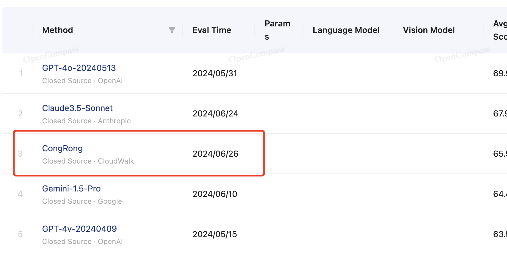Image resolution: width=507 pixels, height=253 pixels.
Task: Click the Method column header
Action: 57,30
